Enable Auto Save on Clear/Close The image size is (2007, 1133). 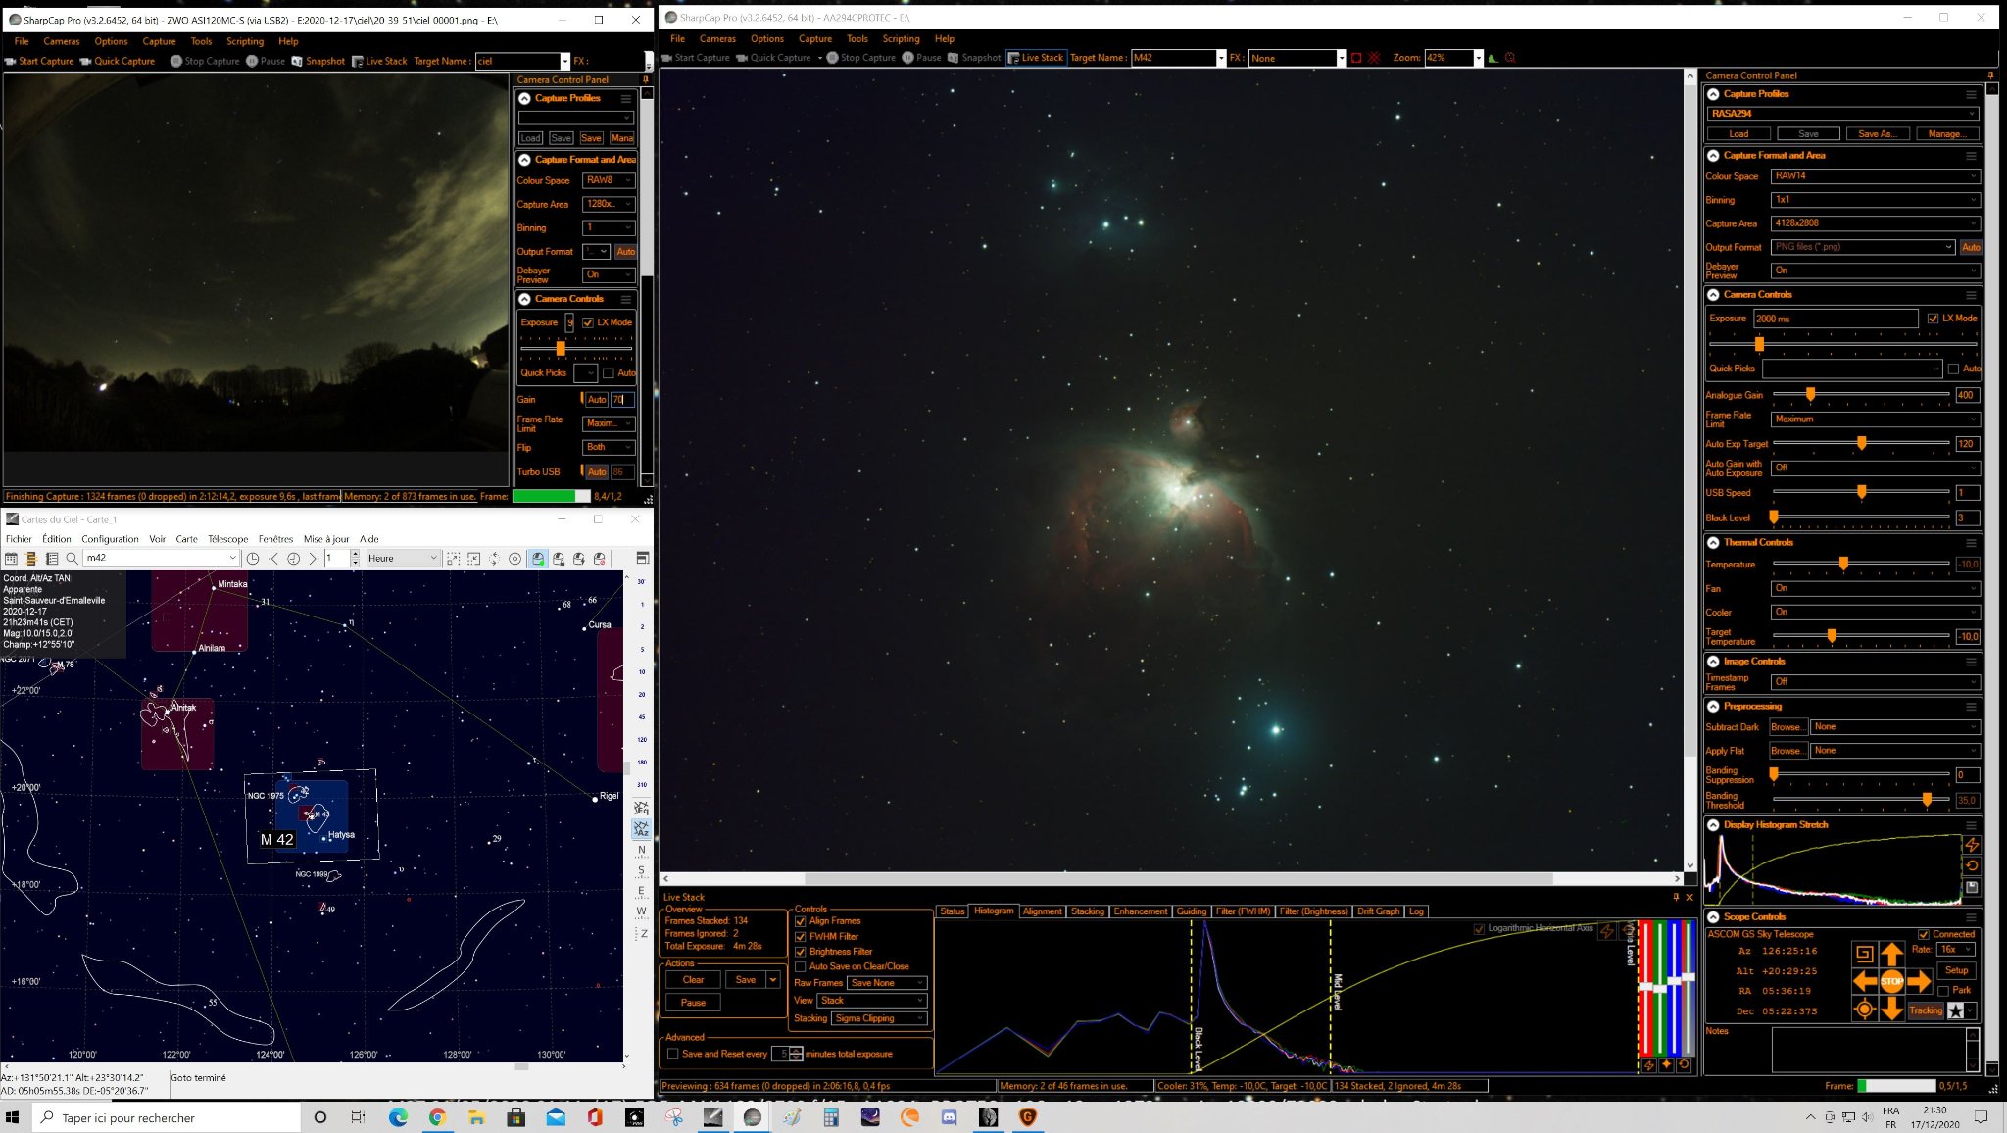click(800, 967)
